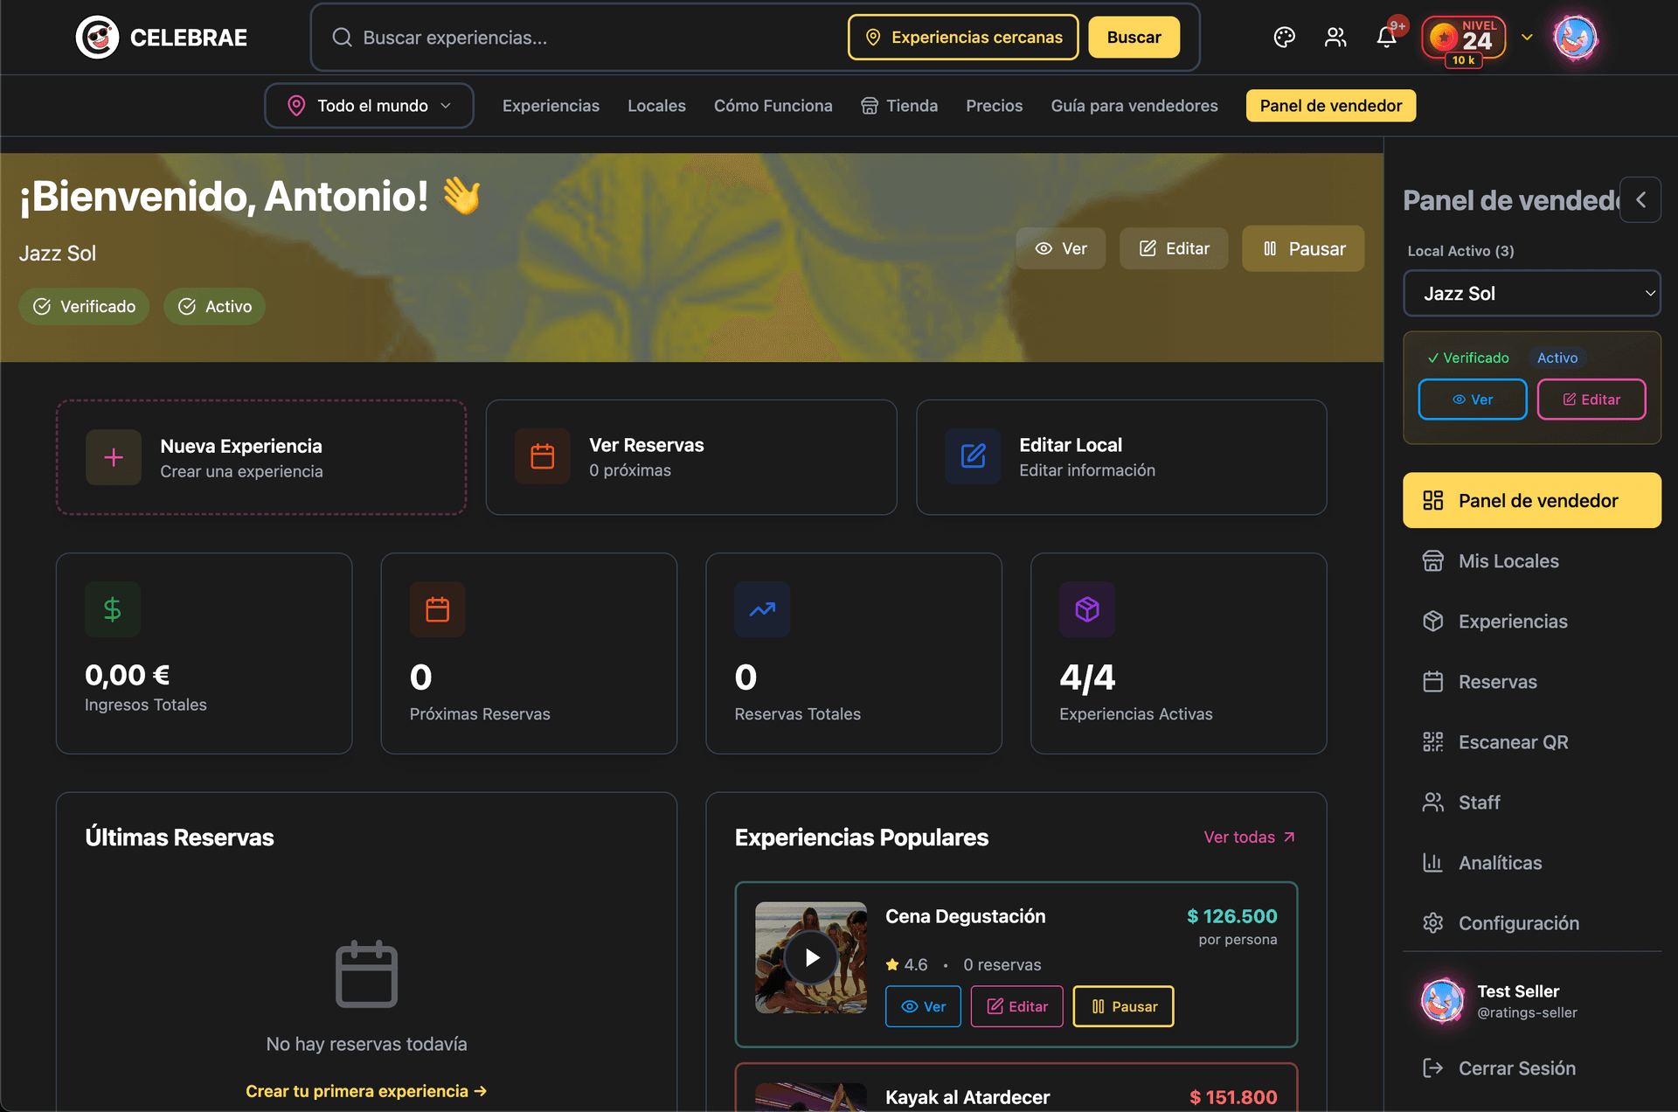Click the plus icon for Nueva Experiencia
The width and height of the screenshot is (1678, 1112).
(114, 457)
